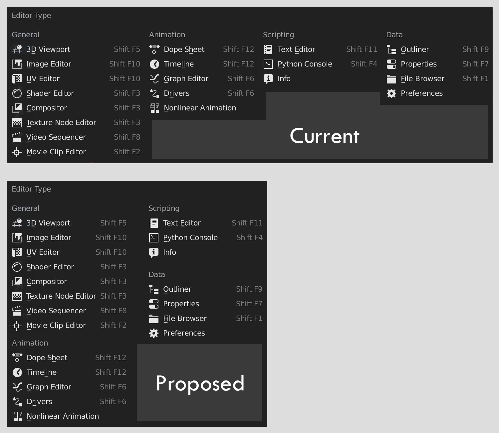Click Drivers icon in Current menu
This screenshot has height=433, width=499.
[154, 93]
